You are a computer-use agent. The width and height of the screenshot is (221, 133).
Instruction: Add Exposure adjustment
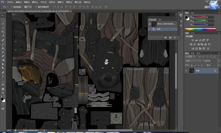pos(204,40)
